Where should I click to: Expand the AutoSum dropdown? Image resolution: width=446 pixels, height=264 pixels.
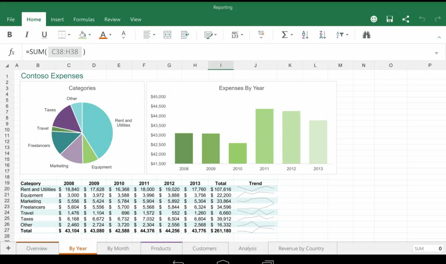292,35
